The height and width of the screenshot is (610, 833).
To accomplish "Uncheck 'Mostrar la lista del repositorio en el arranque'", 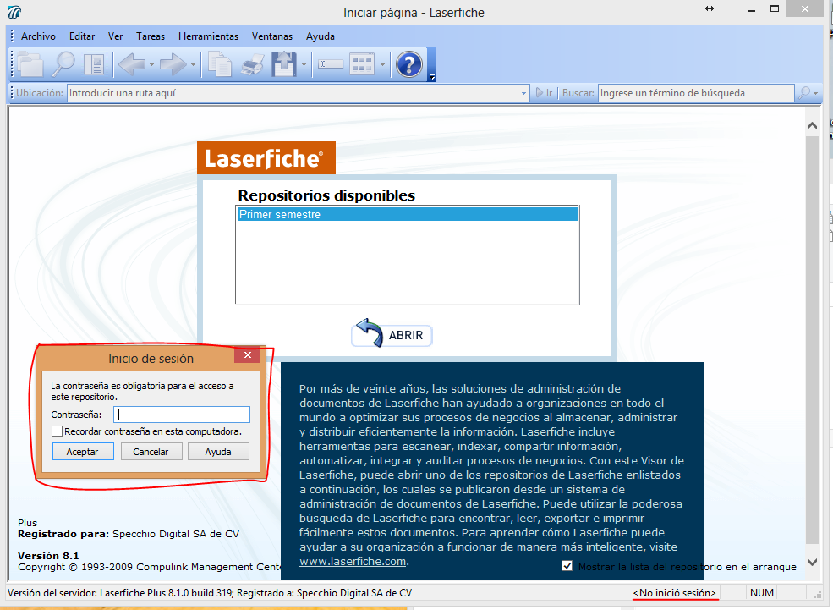I will 567,566.
